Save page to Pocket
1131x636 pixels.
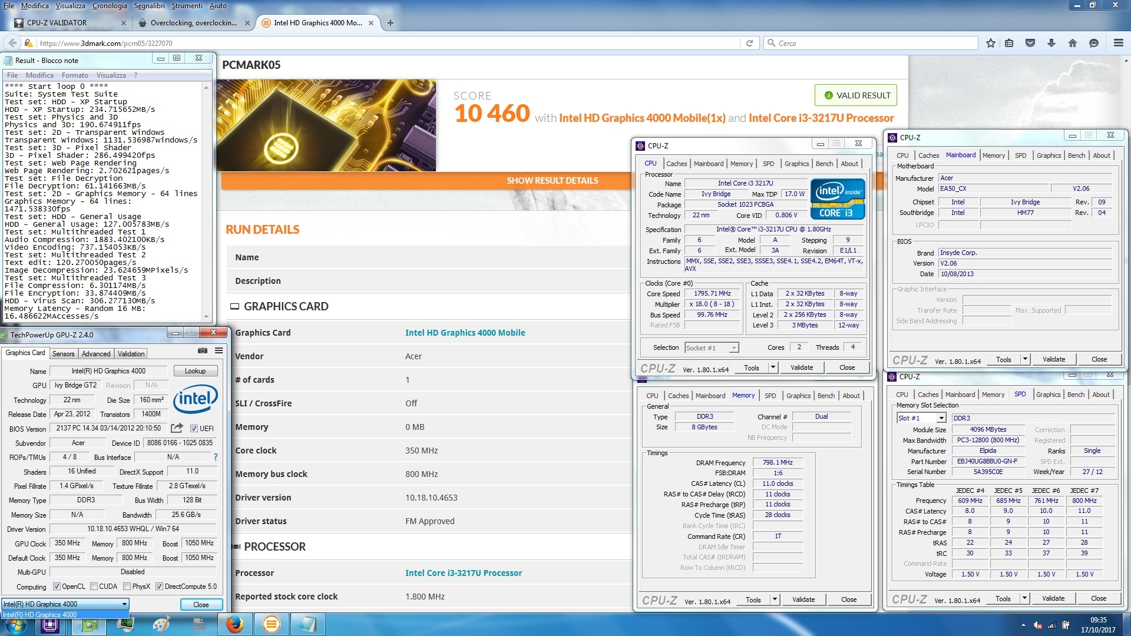(x=1030, y=43)
